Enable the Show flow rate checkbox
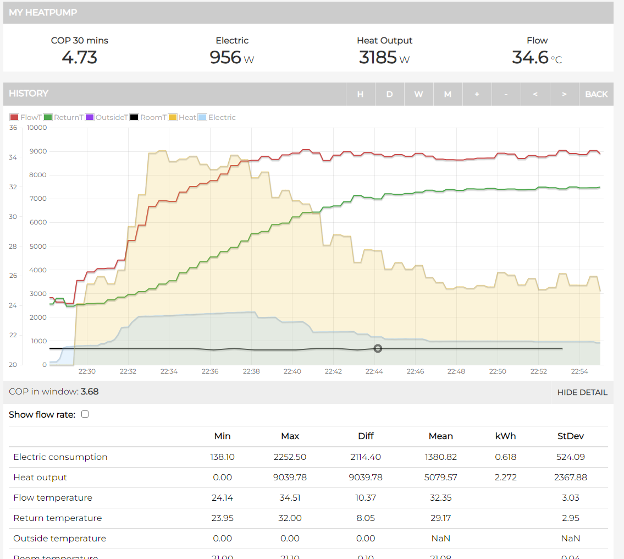 (85, 414)
